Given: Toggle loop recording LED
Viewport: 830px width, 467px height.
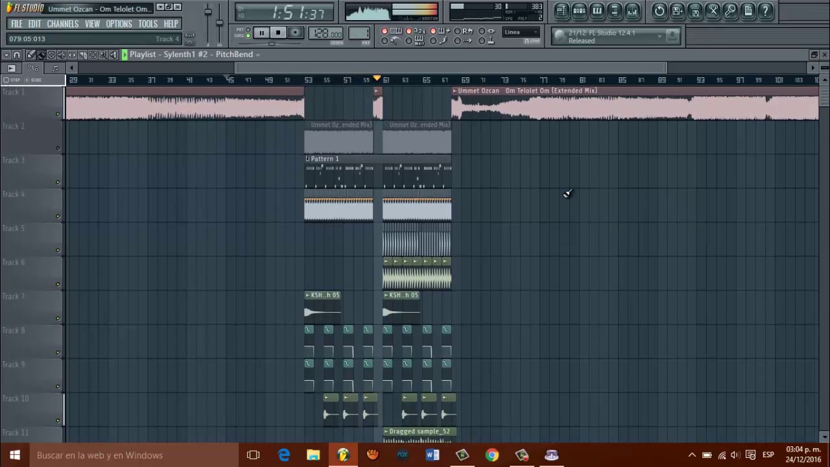Looking at the screenshot, I should pos(457,31).
